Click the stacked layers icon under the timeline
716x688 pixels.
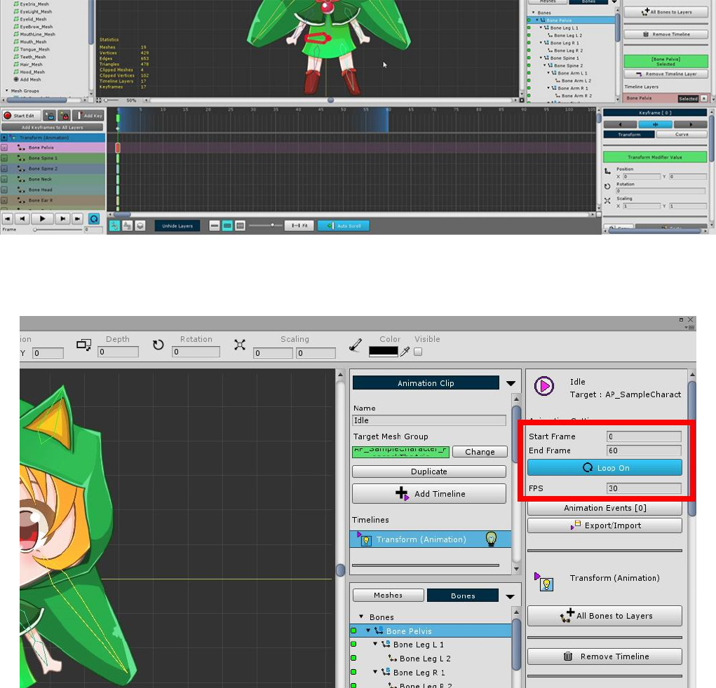pos(140,226)
